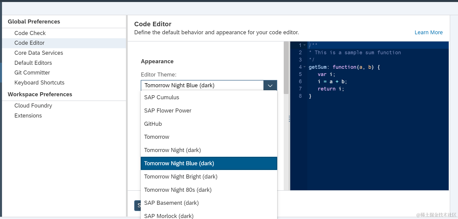Viewport: 458px width, 219px height.
Task: Click the 'Workspace Preferences' heading
Action: click(40, 94)
